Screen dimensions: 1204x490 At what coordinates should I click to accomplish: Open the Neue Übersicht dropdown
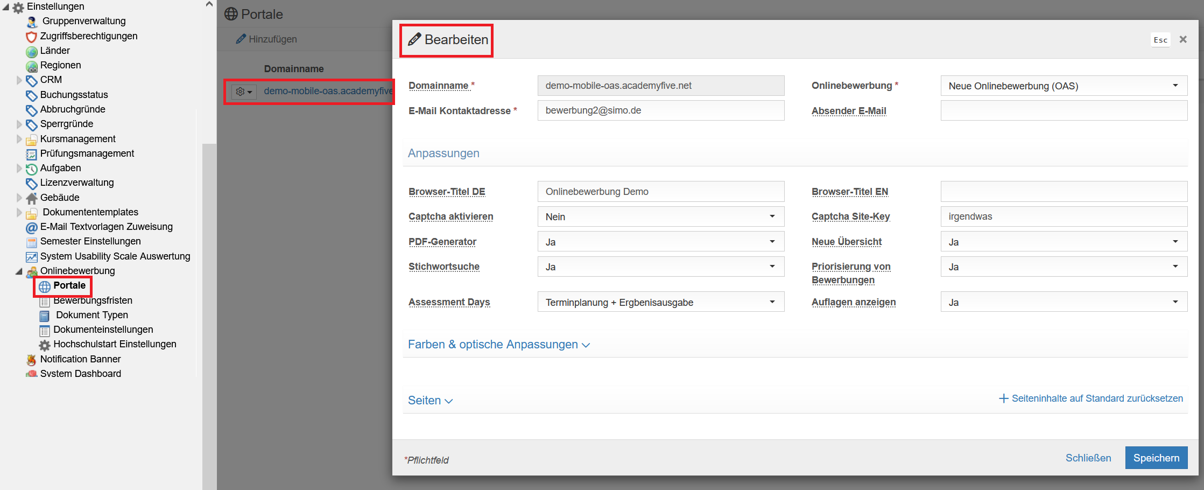click(x=1064, y=242)
